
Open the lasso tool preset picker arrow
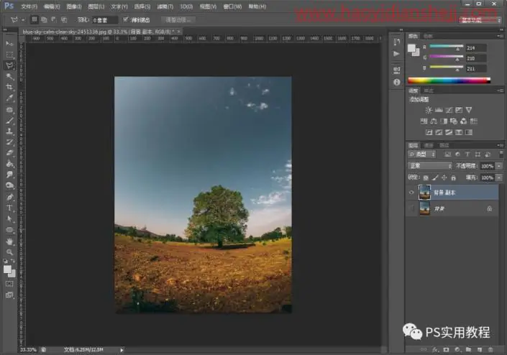23,20
